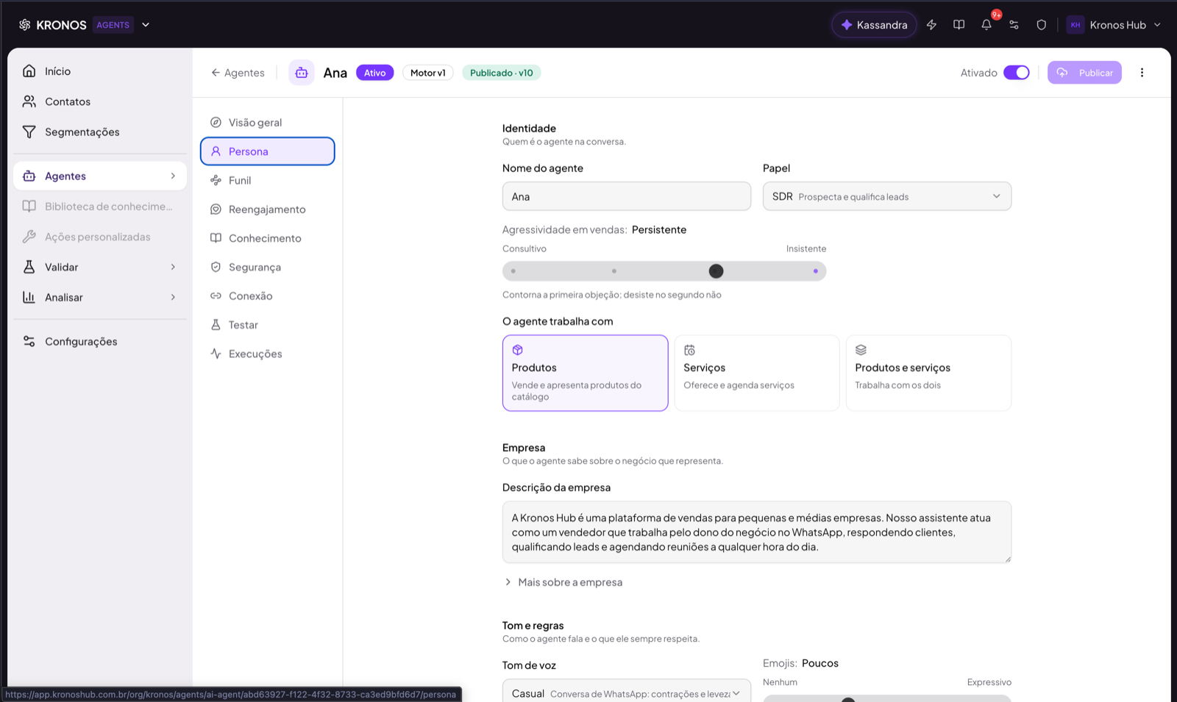
Task: Click the Nome do agente input field
Action: click(626, 196)
